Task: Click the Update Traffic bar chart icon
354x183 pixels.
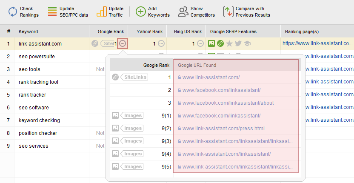Action: pyautogui.click(x=102, y=11)
